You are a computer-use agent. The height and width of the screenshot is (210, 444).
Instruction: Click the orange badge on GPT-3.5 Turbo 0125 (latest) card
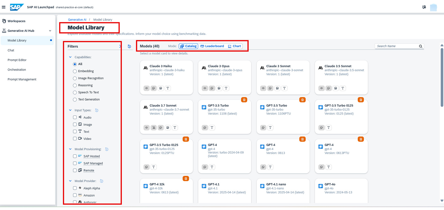tap(361, 100)
